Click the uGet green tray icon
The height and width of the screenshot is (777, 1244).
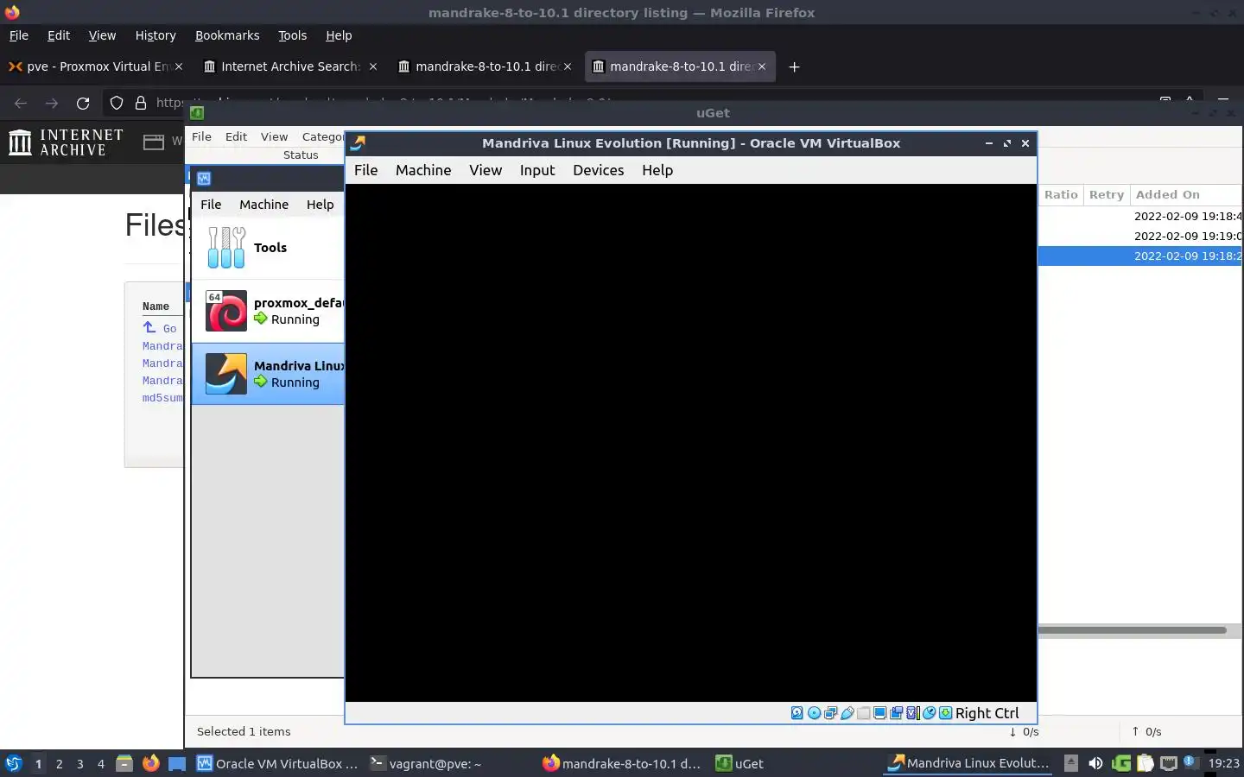click(1121, 763)
